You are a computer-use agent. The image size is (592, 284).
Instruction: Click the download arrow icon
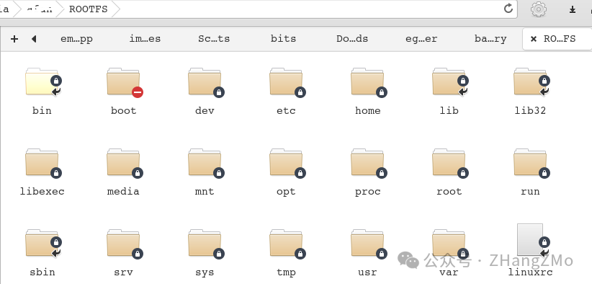(x=573, y=9)
